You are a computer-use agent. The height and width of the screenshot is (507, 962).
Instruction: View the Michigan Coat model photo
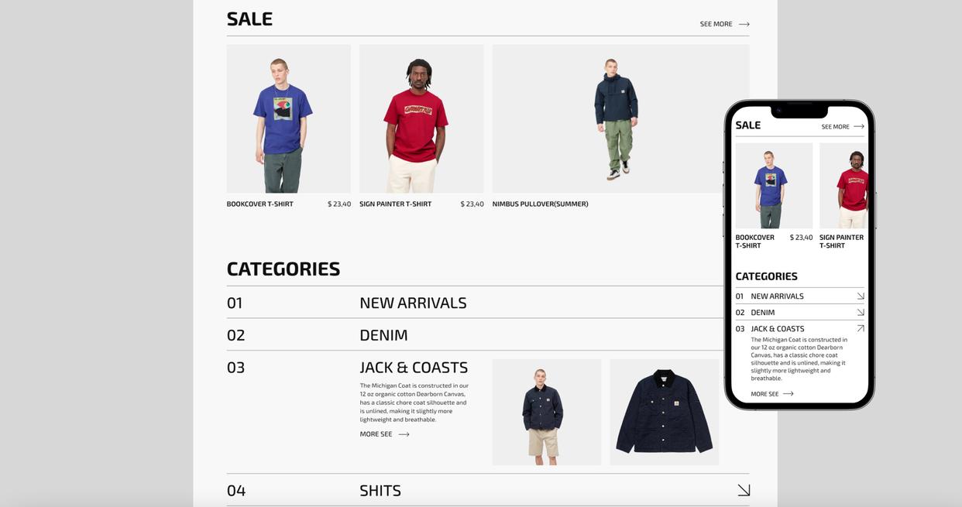click(x=547, y=412)
